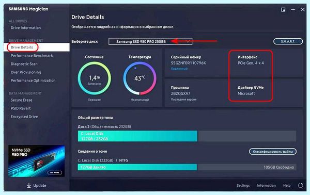
Task: Click the Microsoft NVMe driver value
Action: pos(246,93)
